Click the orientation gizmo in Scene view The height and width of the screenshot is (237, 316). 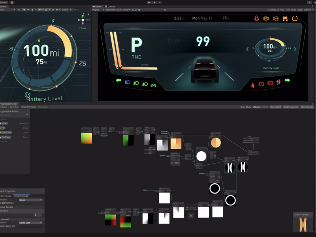tap(83, 20)
